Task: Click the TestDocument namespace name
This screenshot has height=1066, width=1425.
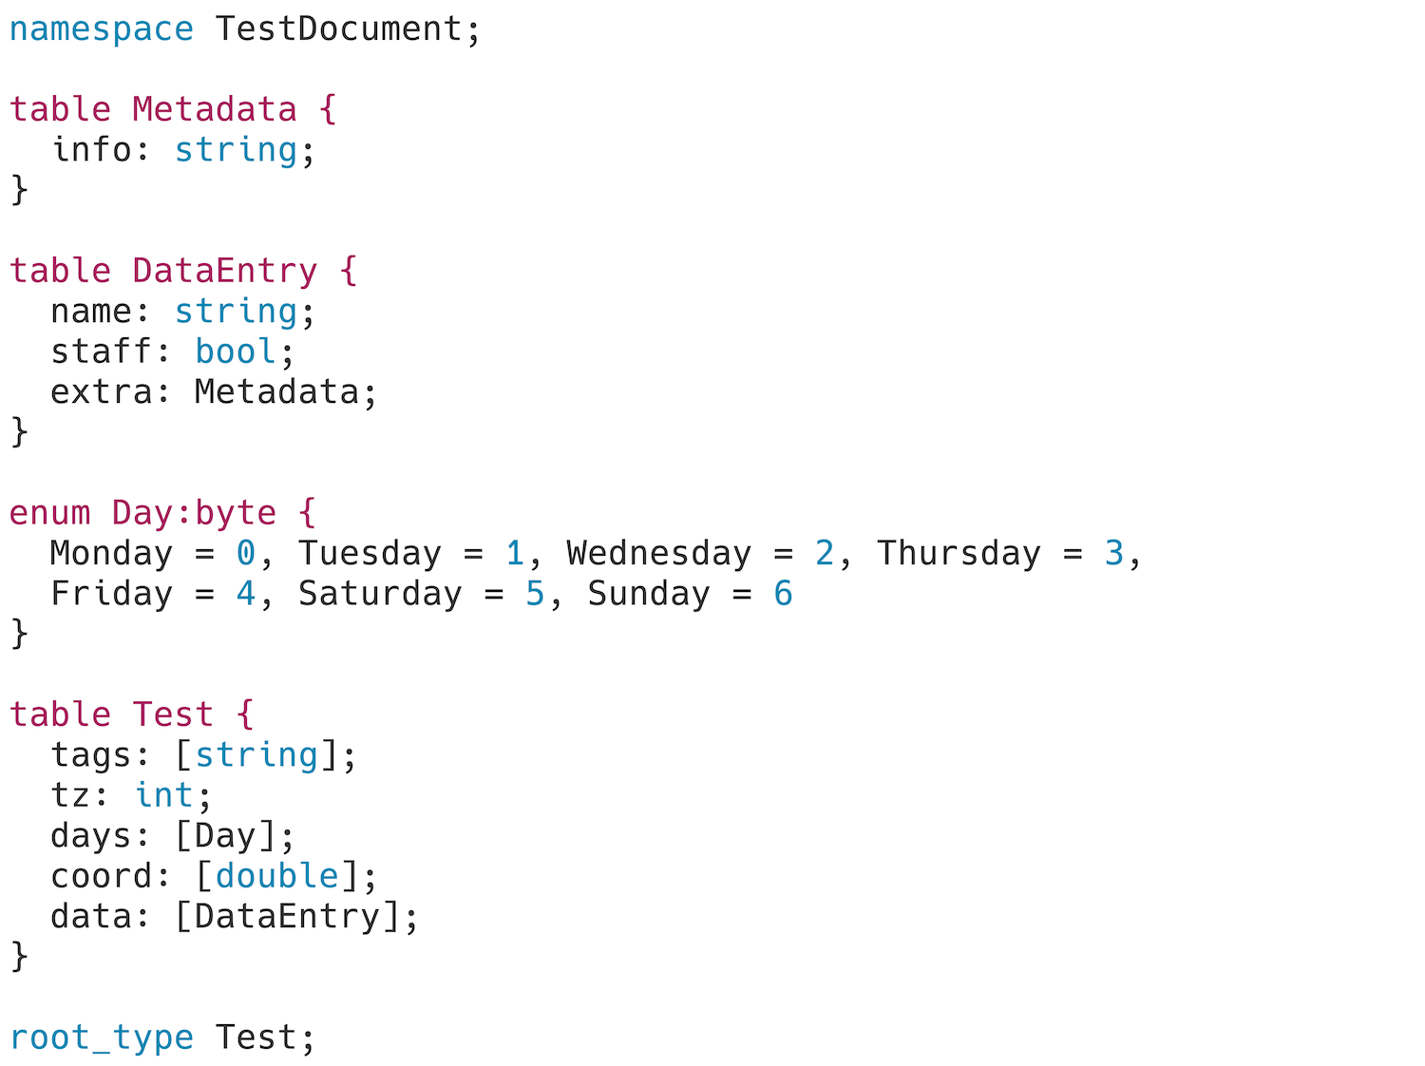Action: [338, 29]
